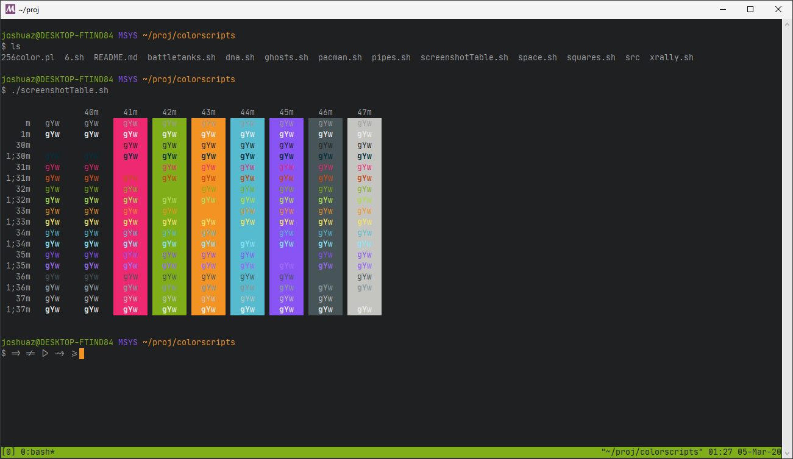Click the MSYS app icon in title bar
The height and width of the screenshot is (459, 793).
(x=10, y=9)
